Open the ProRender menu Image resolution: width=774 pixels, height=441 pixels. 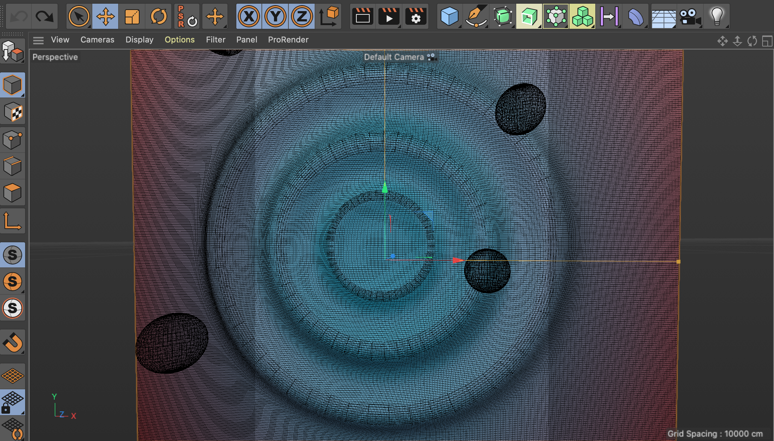(288, 40)
